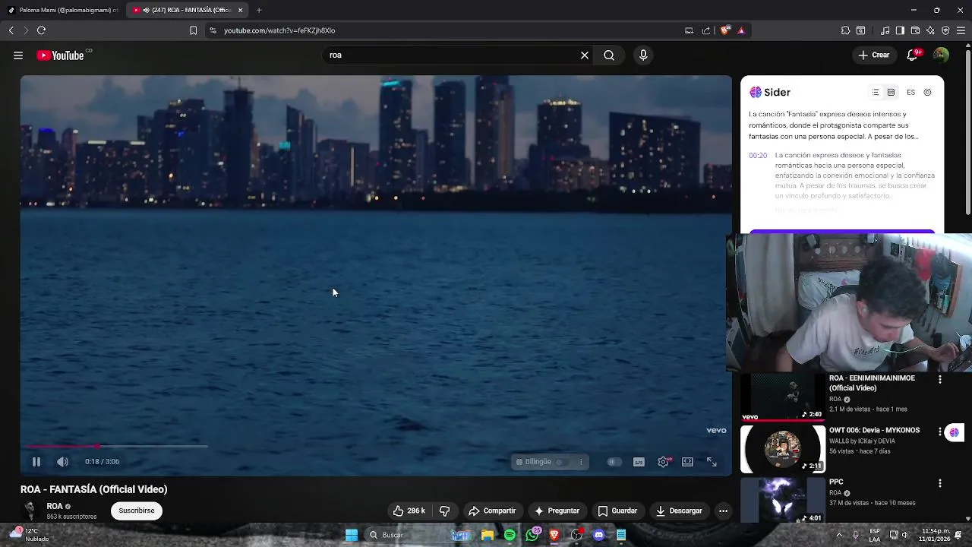
Task: Open OWT 006: Devia - MYKONOS title
Action: tap(874, 431)
